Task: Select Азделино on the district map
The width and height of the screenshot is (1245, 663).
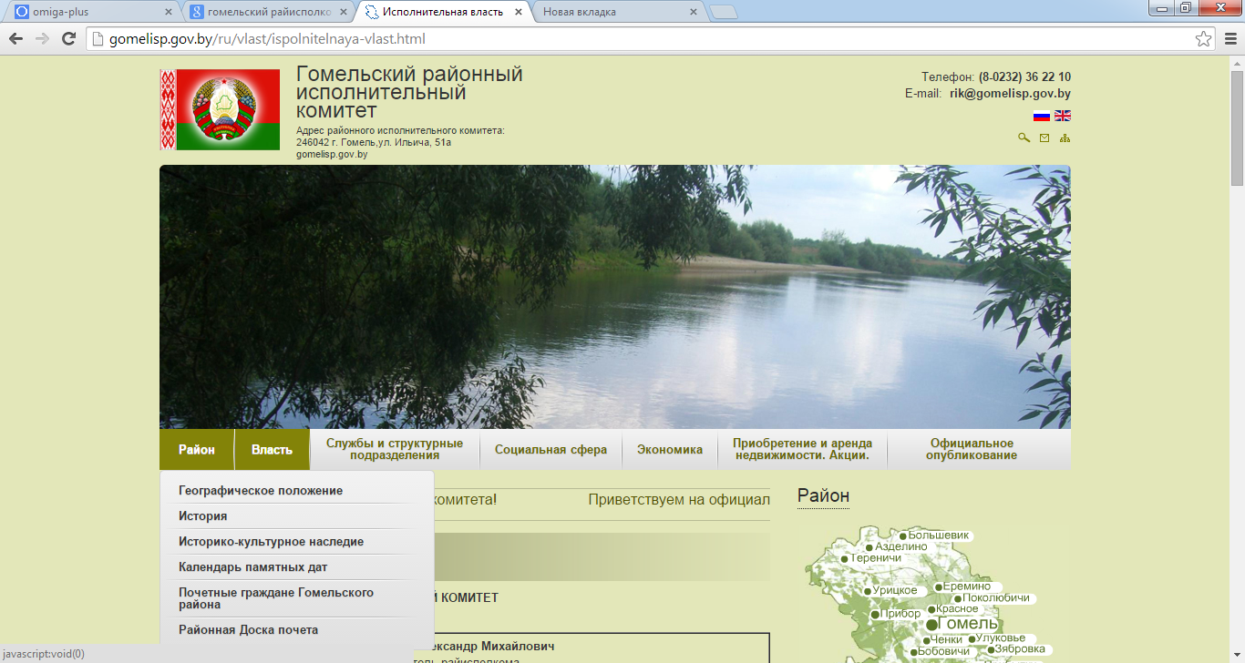Action: click(x=897, y=546)
